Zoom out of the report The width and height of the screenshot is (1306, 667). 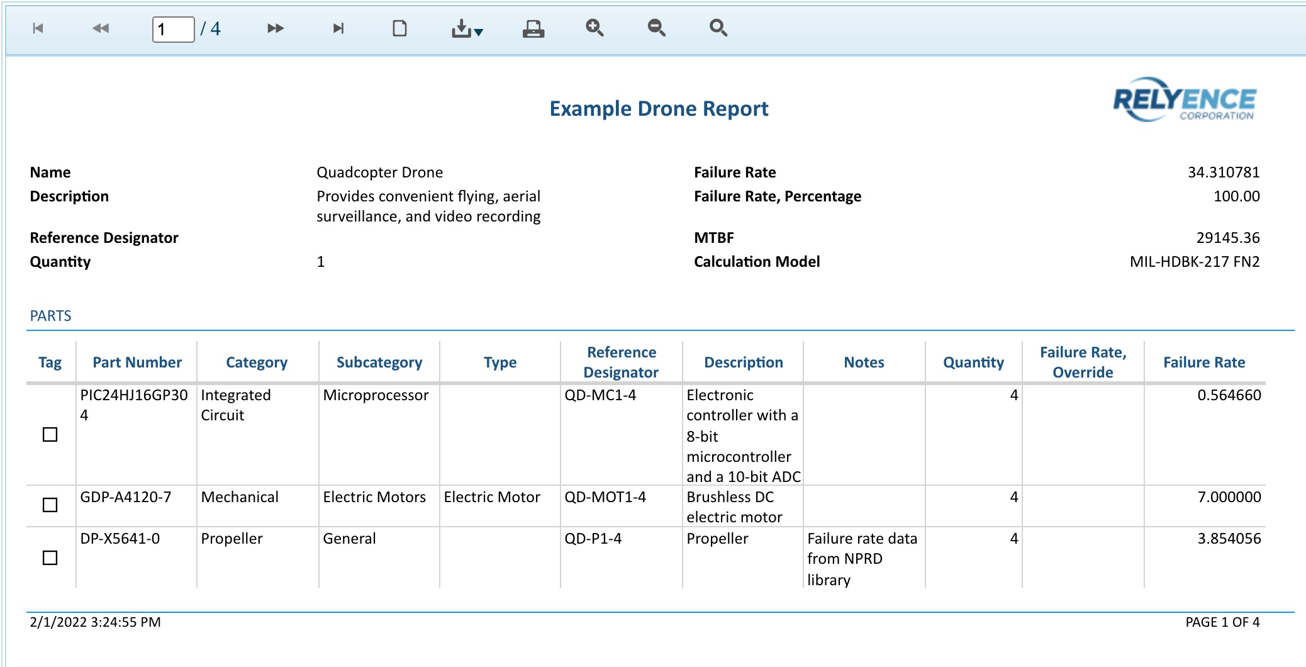pyautogui.click(x=656, y=28)
